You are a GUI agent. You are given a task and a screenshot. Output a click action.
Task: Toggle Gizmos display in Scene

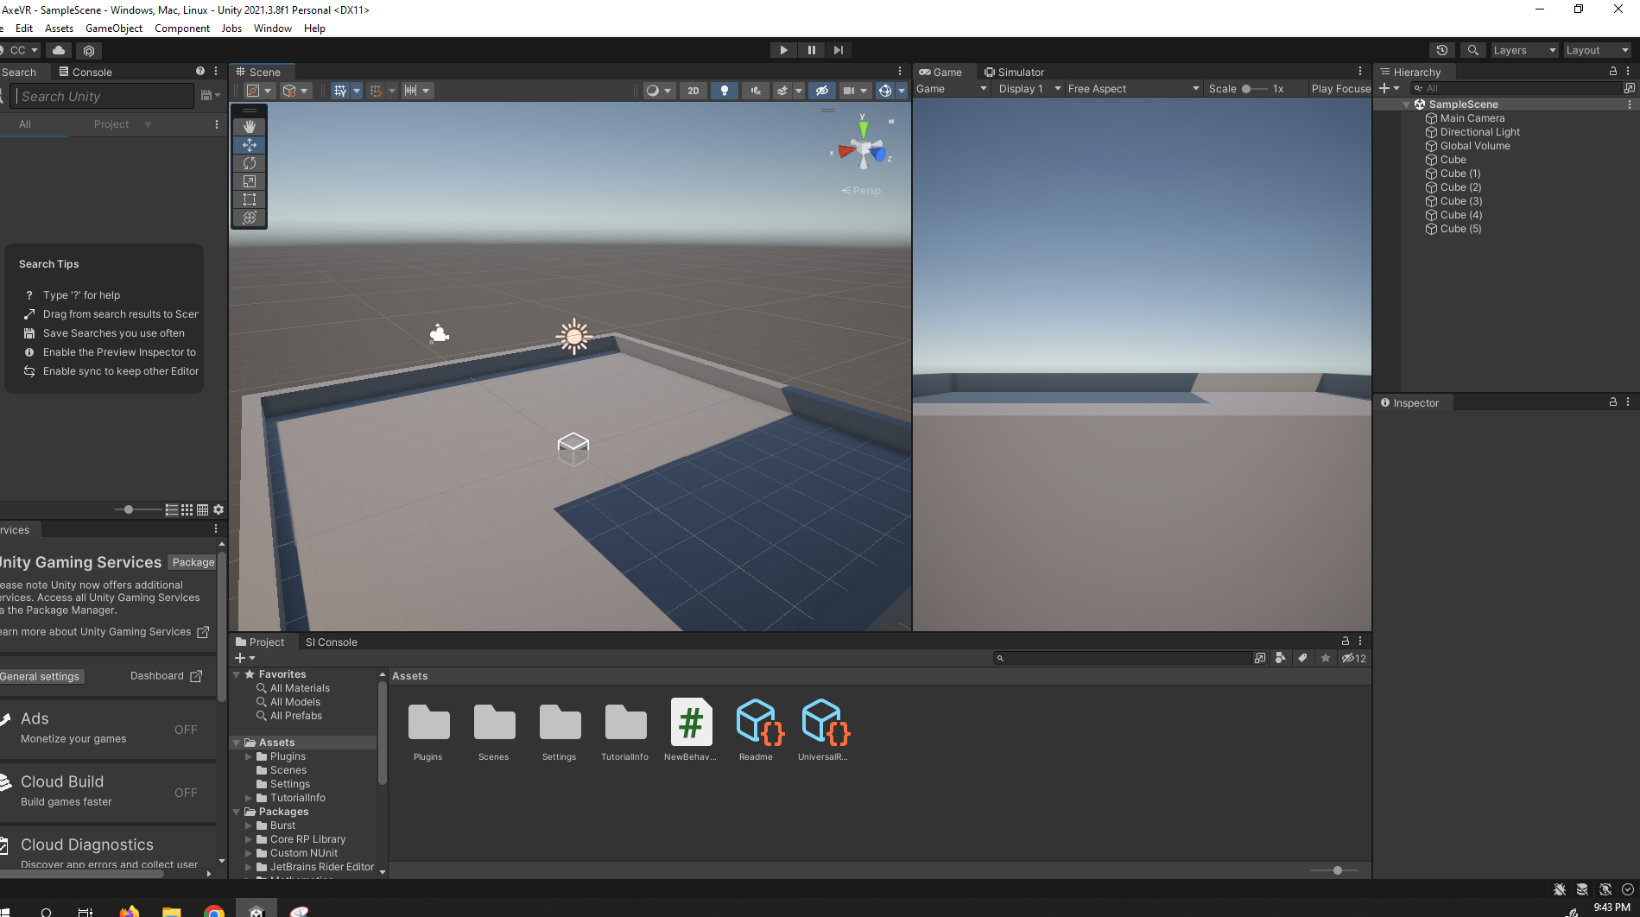coord(885,91)
